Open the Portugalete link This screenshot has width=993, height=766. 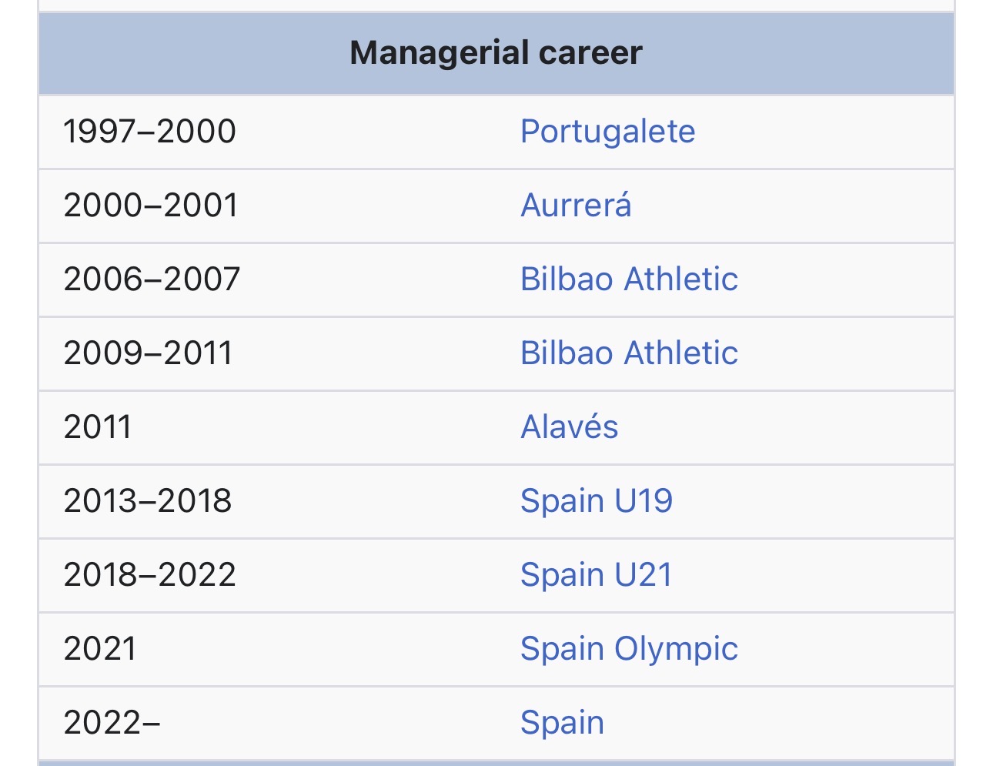[x=607, y=132]
